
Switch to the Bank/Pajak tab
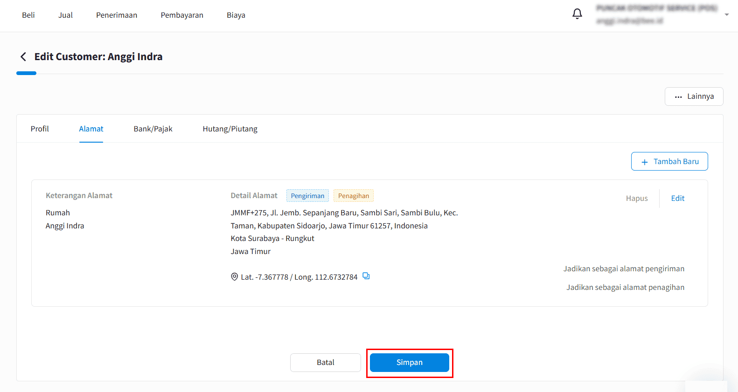tap(153, 129)
